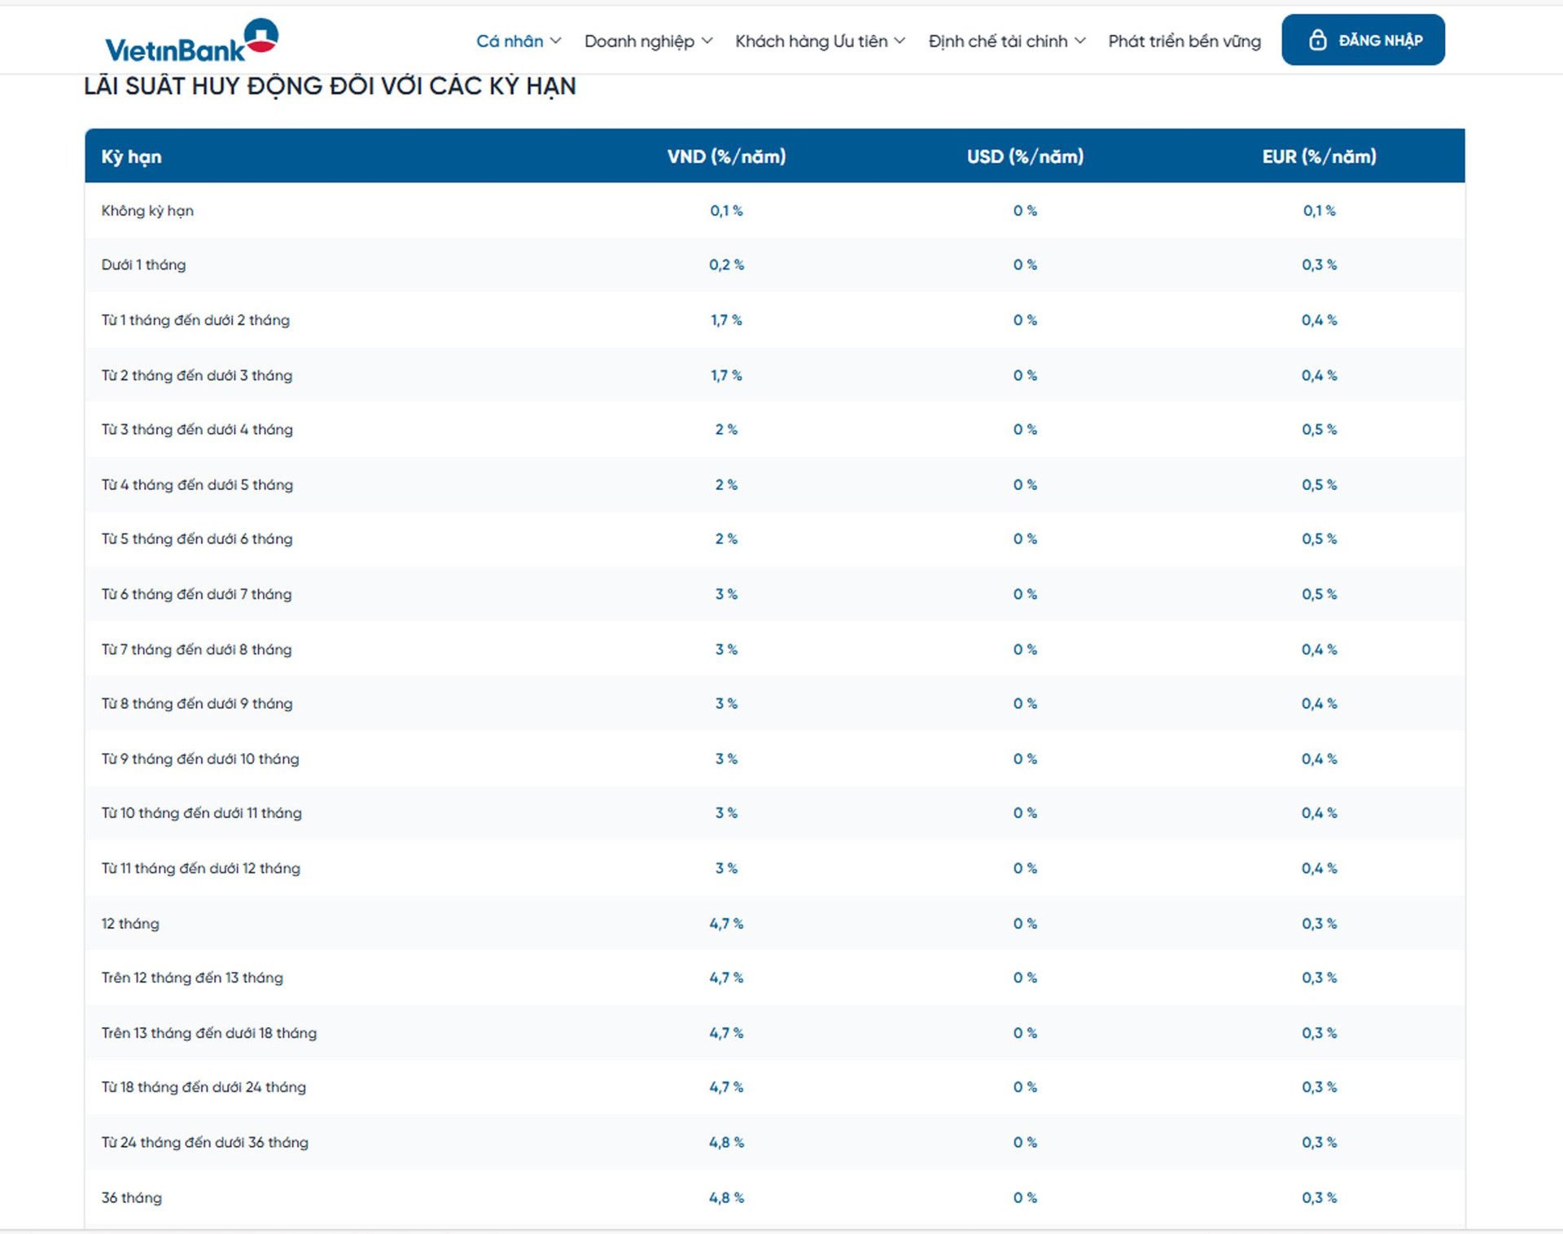Select the Không kỳ hạn row label
Screen dimensions: 1563x1234
click(147, 211)
